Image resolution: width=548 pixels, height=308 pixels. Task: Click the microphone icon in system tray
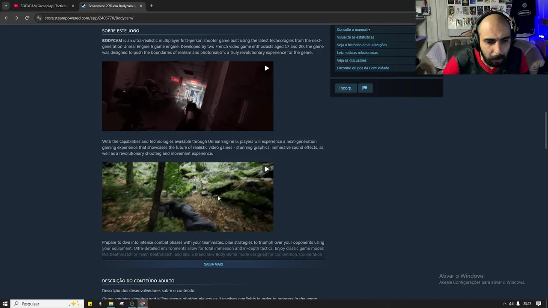pyautogui.click(x=518, y=304)
